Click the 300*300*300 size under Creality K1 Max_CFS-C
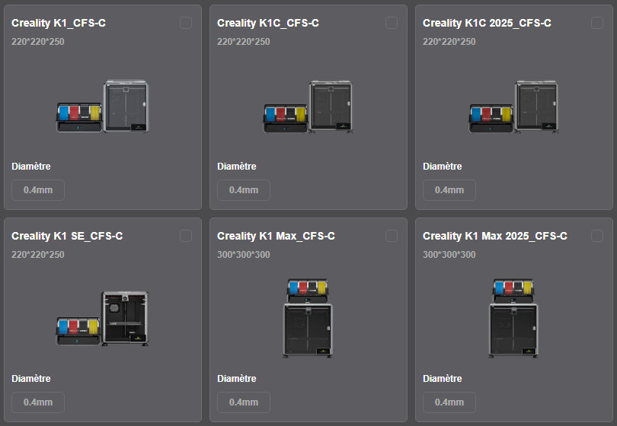The width and height of the screenshot is (617, 426). coord(244,255)
